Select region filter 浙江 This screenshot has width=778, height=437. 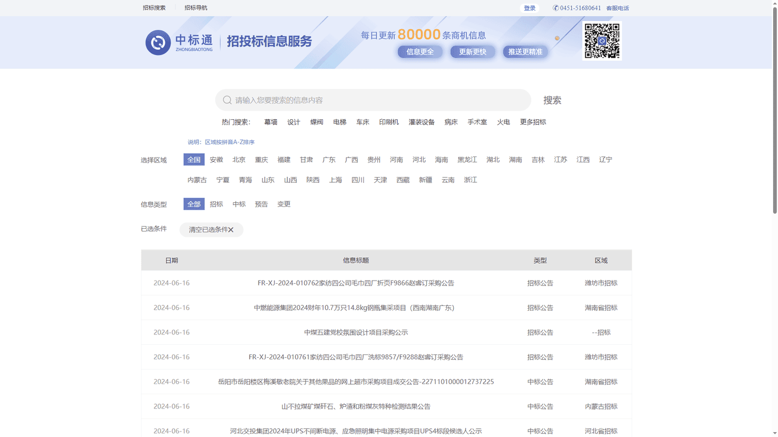click(x=471, y=180)
